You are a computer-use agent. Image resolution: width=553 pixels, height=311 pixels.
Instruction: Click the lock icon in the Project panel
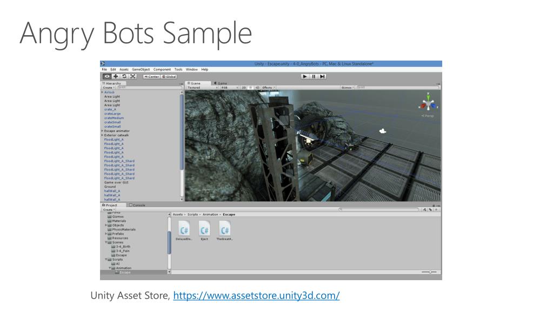tap(434, 205)
